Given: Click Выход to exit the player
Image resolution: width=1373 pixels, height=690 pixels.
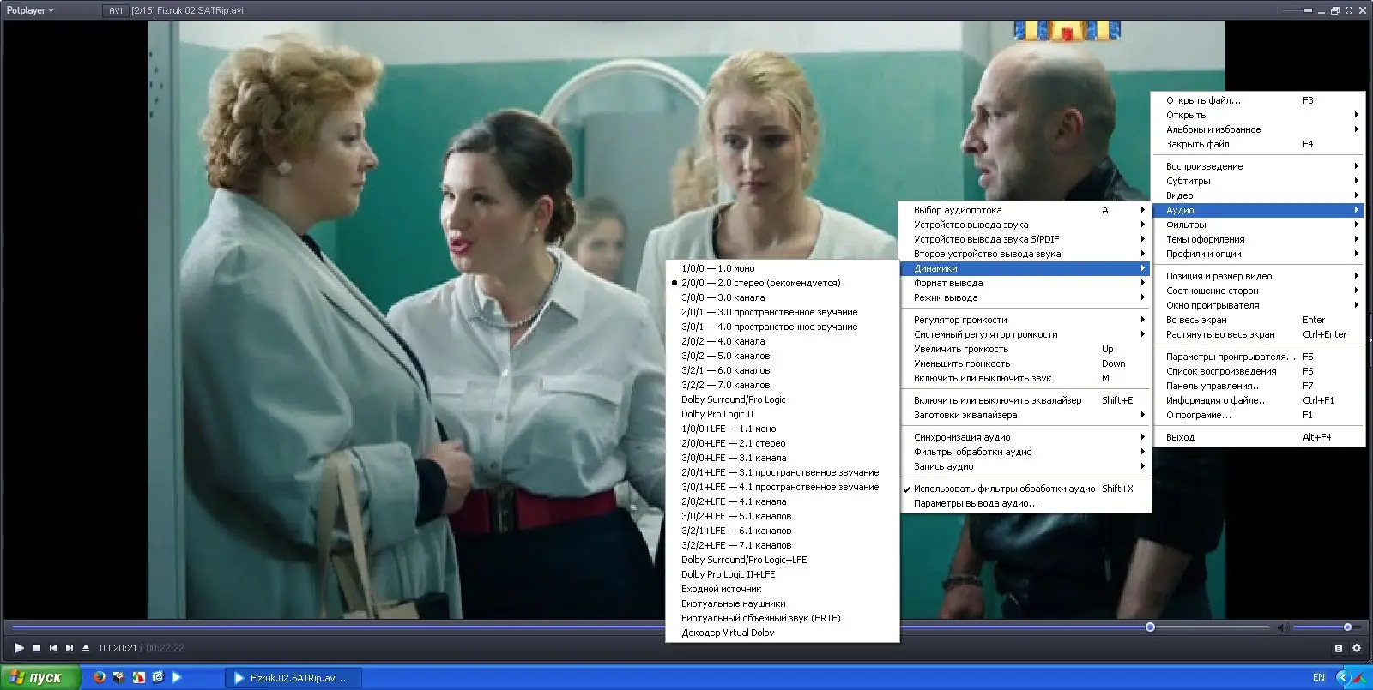Looking at the screenshot, I should (x=1257, y=437).
